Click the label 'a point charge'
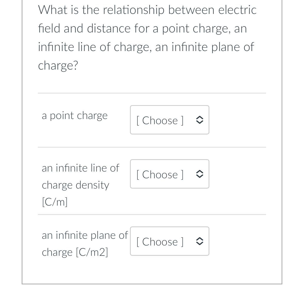The width and height of the screenshot is (304, 288). [x=75, y=115]
